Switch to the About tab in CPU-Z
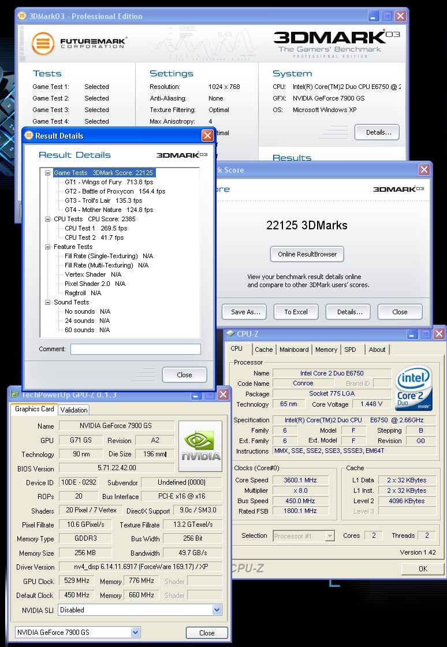Viewport: 447px width, 647px height. pos(377,349)
